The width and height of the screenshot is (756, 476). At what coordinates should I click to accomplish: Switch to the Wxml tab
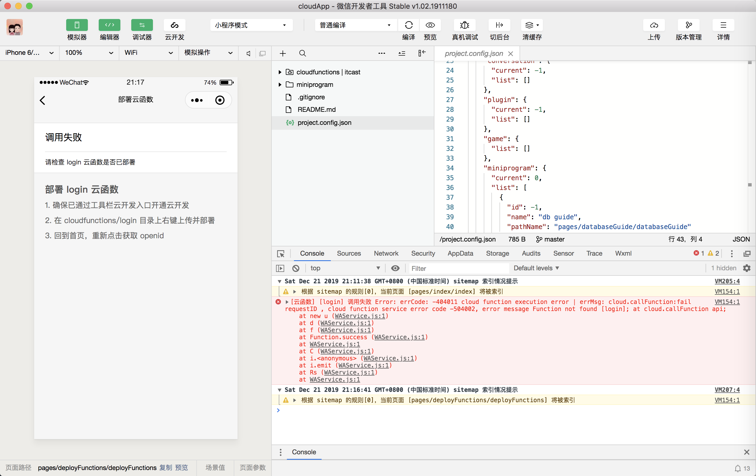(623, 253)
